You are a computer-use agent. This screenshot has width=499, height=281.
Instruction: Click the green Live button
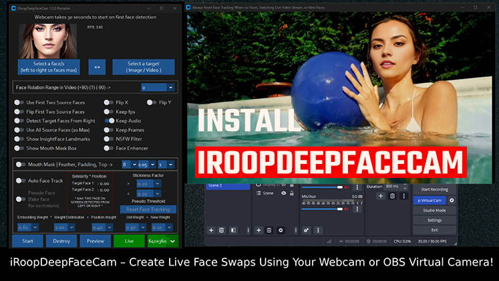coord(129,241)
